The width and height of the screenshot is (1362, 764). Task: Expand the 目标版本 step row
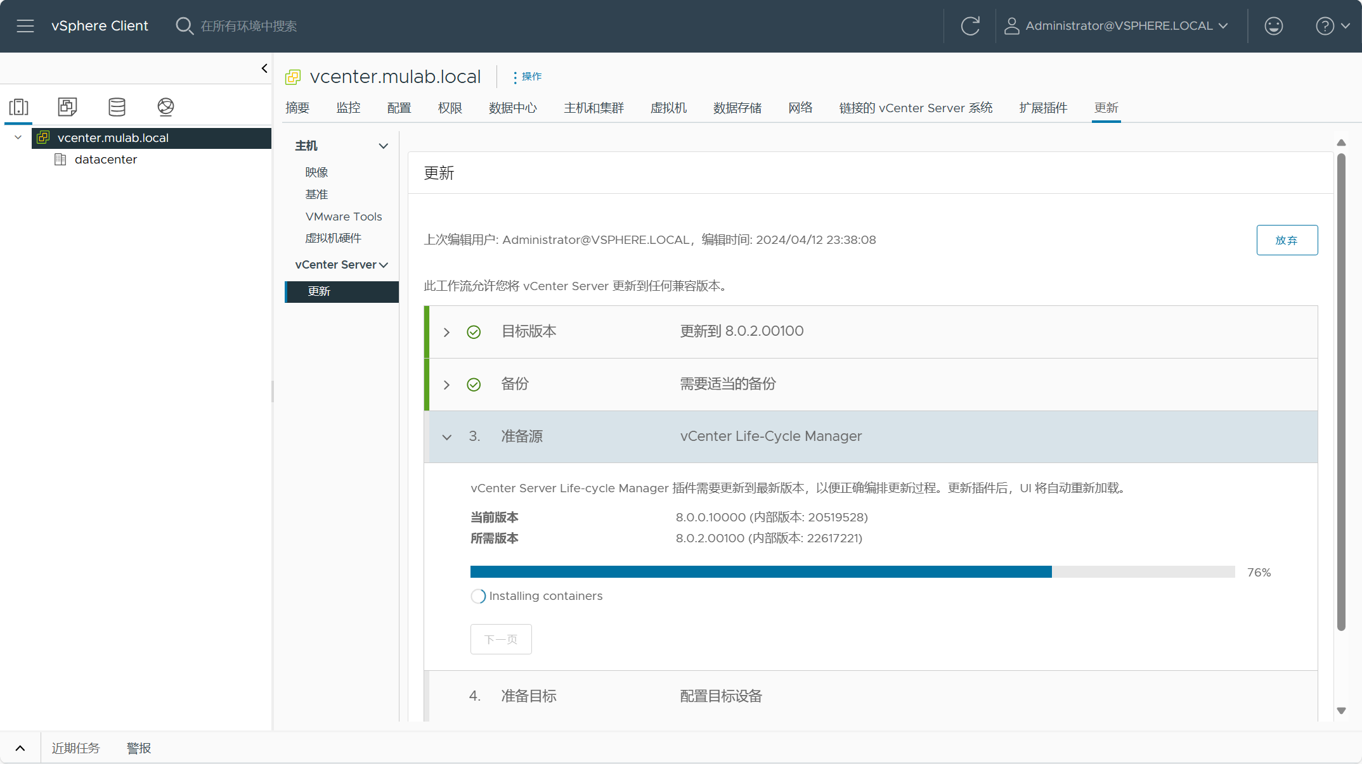click(x=446, y=332)
